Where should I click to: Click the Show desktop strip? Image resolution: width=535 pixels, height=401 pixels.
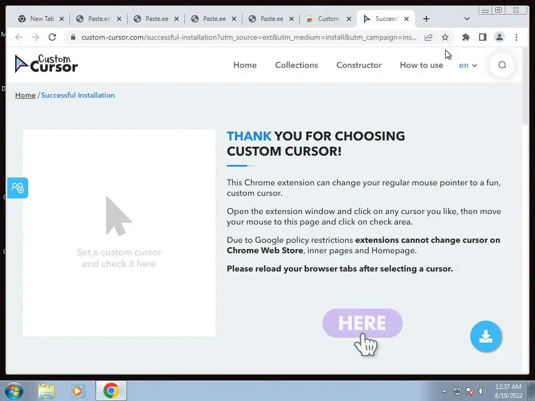531,391
